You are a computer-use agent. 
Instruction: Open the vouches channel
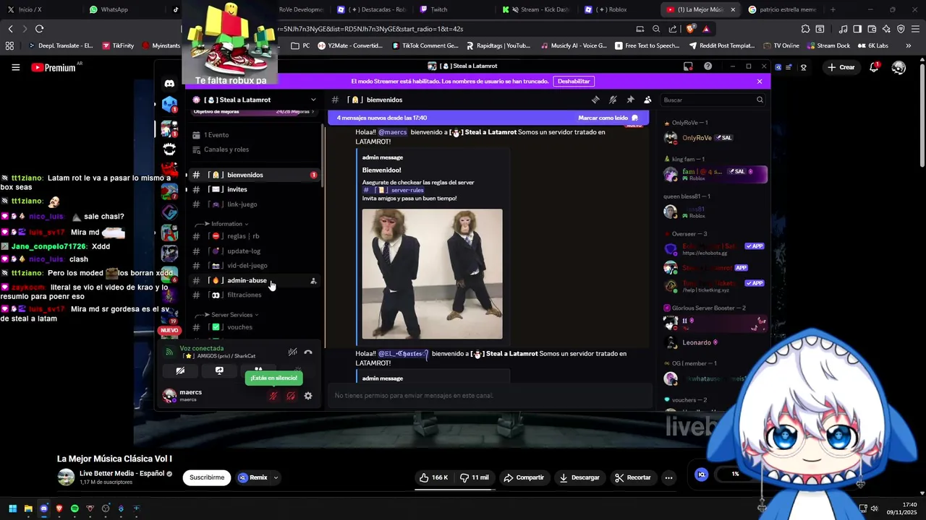point(253,327)
